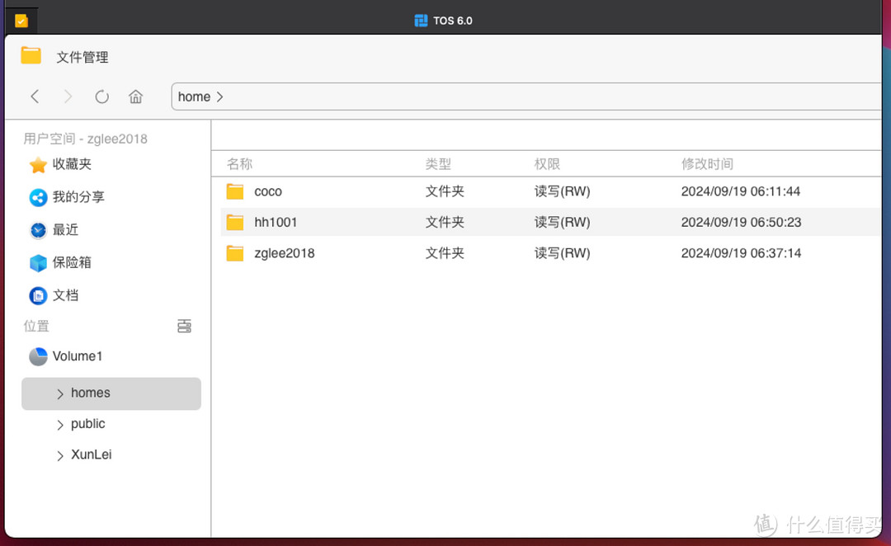The width and height of the screenshot is (891, 546).
Task: Expand the public folder chevron
Action: [60, 425]
